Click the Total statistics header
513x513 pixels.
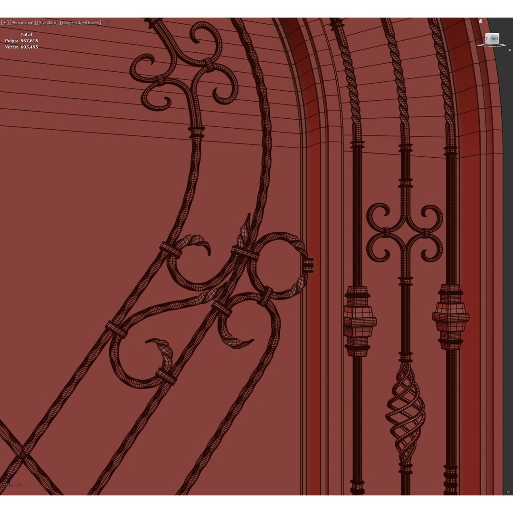[26, 34]
